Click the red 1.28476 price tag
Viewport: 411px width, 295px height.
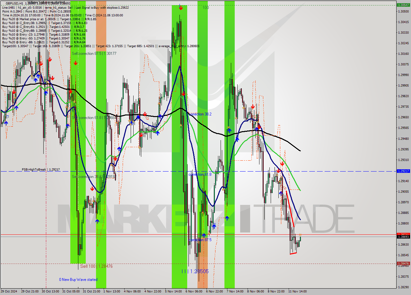coord(403,264)
